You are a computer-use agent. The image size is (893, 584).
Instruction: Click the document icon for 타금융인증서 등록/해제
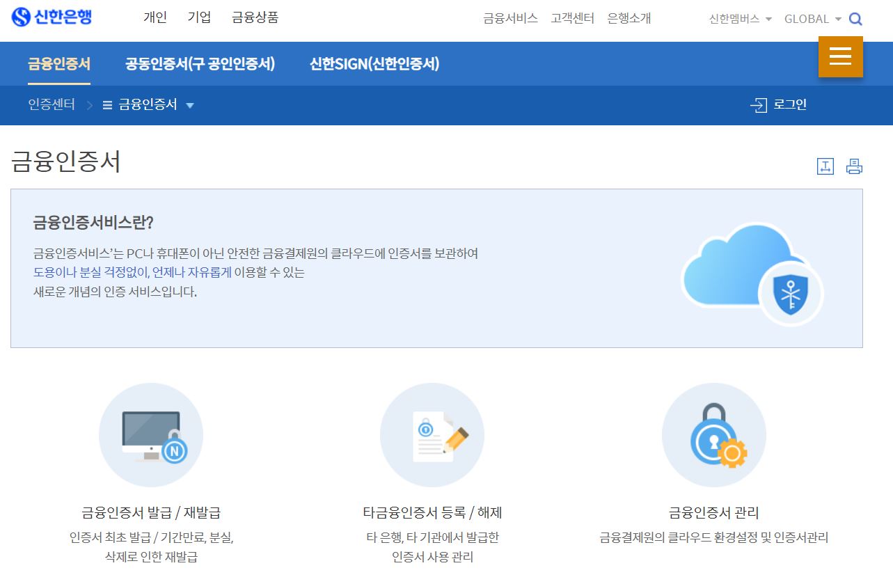pos(432,434)
